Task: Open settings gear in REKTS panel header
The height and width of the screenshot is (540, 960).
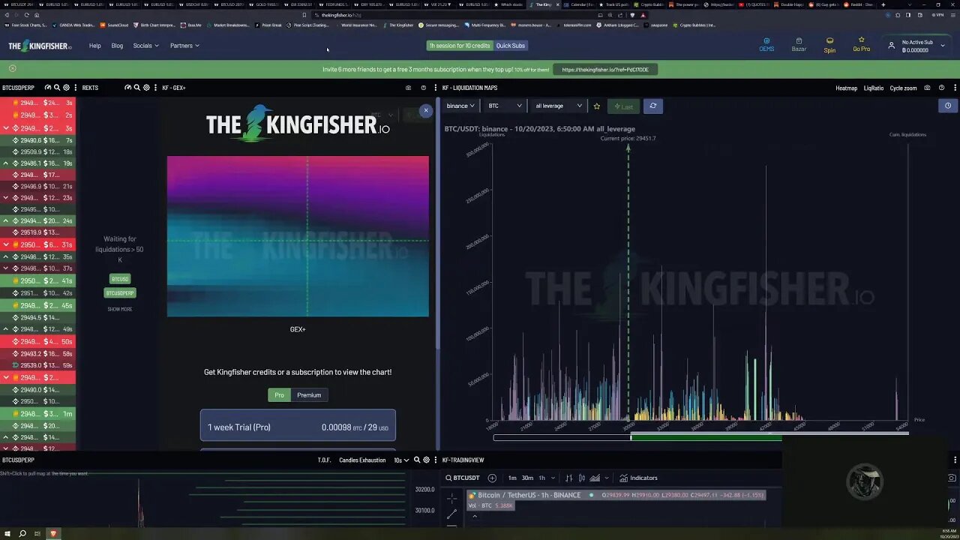Action: [x=146, y=88]
